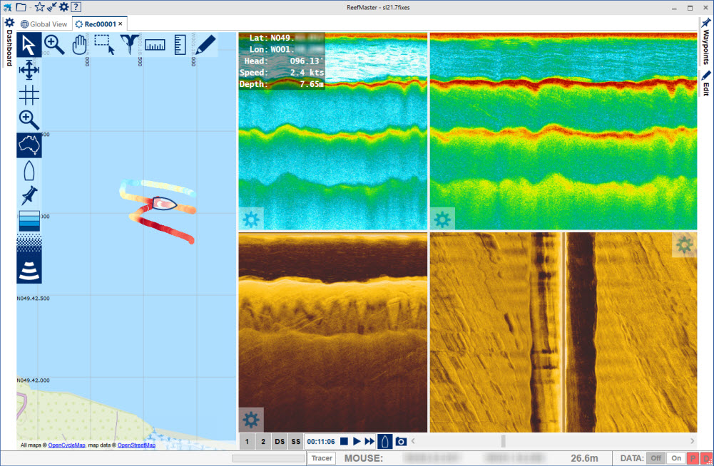Select the hand pan tool
714x466 pixels.
click(78, 45)
